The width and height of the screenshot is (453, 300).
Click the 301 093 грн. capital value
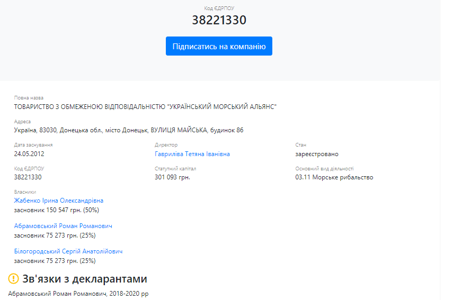point(172,177)
